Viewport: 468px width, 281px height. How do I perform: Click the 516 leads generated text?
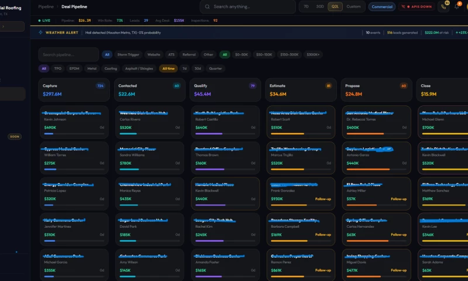[x=402, y=33]
